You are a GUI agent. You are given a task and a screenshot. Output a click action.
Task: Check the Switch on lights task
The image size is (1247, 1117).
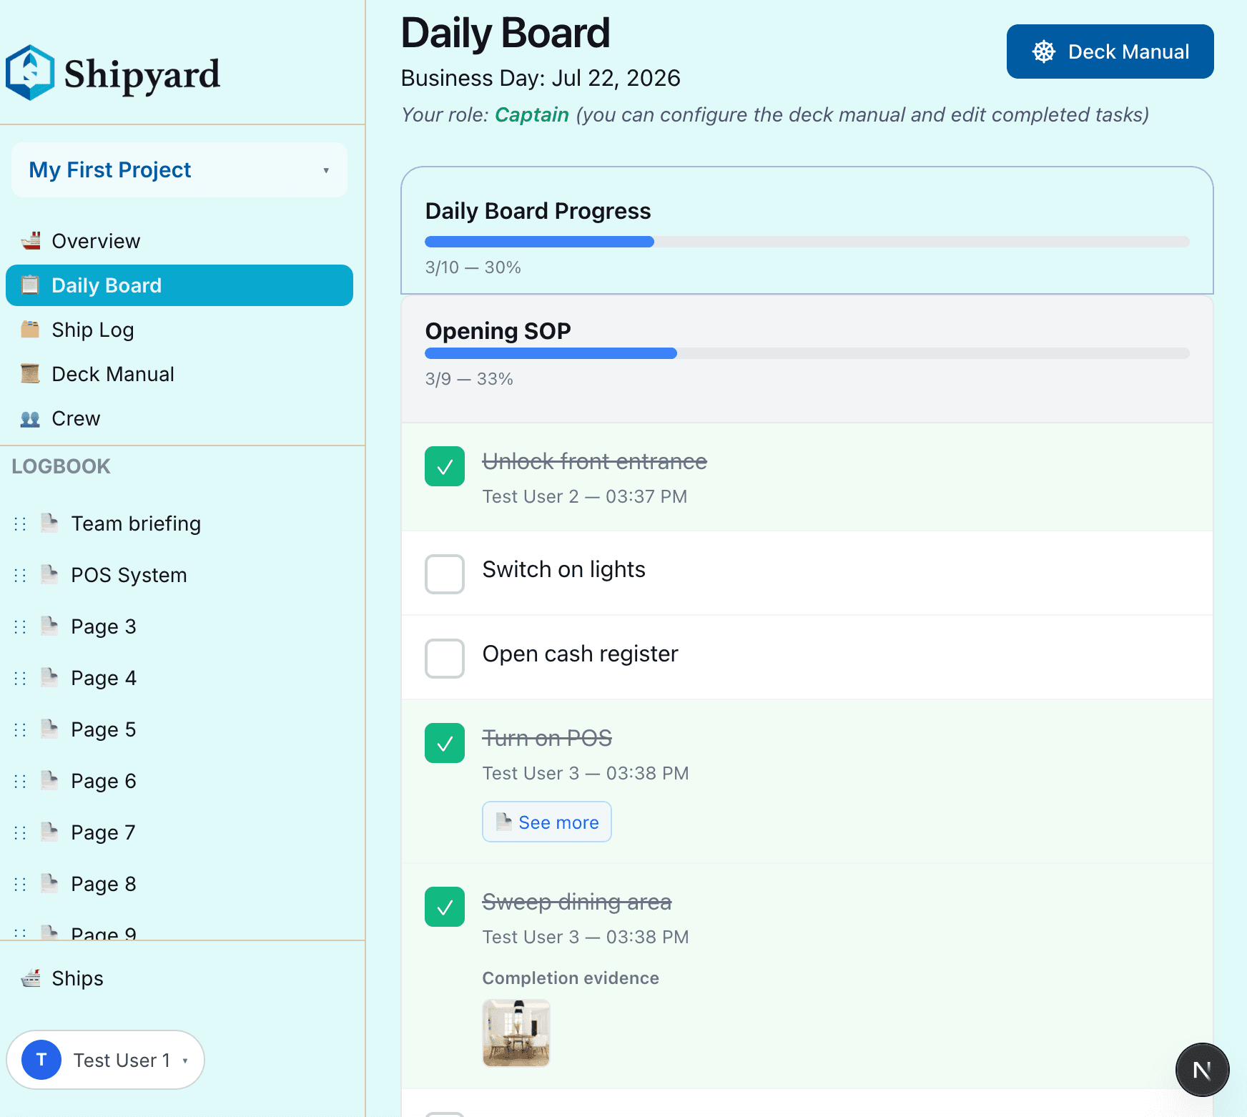coord(445,574)
